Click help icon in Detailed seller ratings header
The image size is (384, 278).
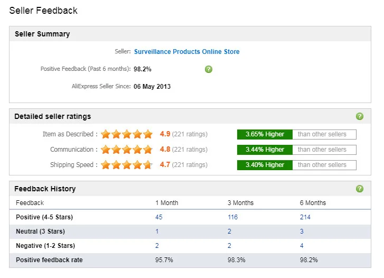coord(360,116)
